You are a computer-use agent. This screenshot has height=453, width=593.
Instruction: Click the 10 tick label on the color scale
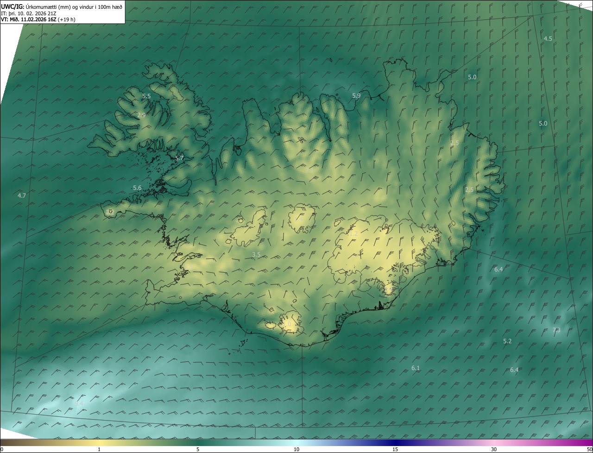296,449
